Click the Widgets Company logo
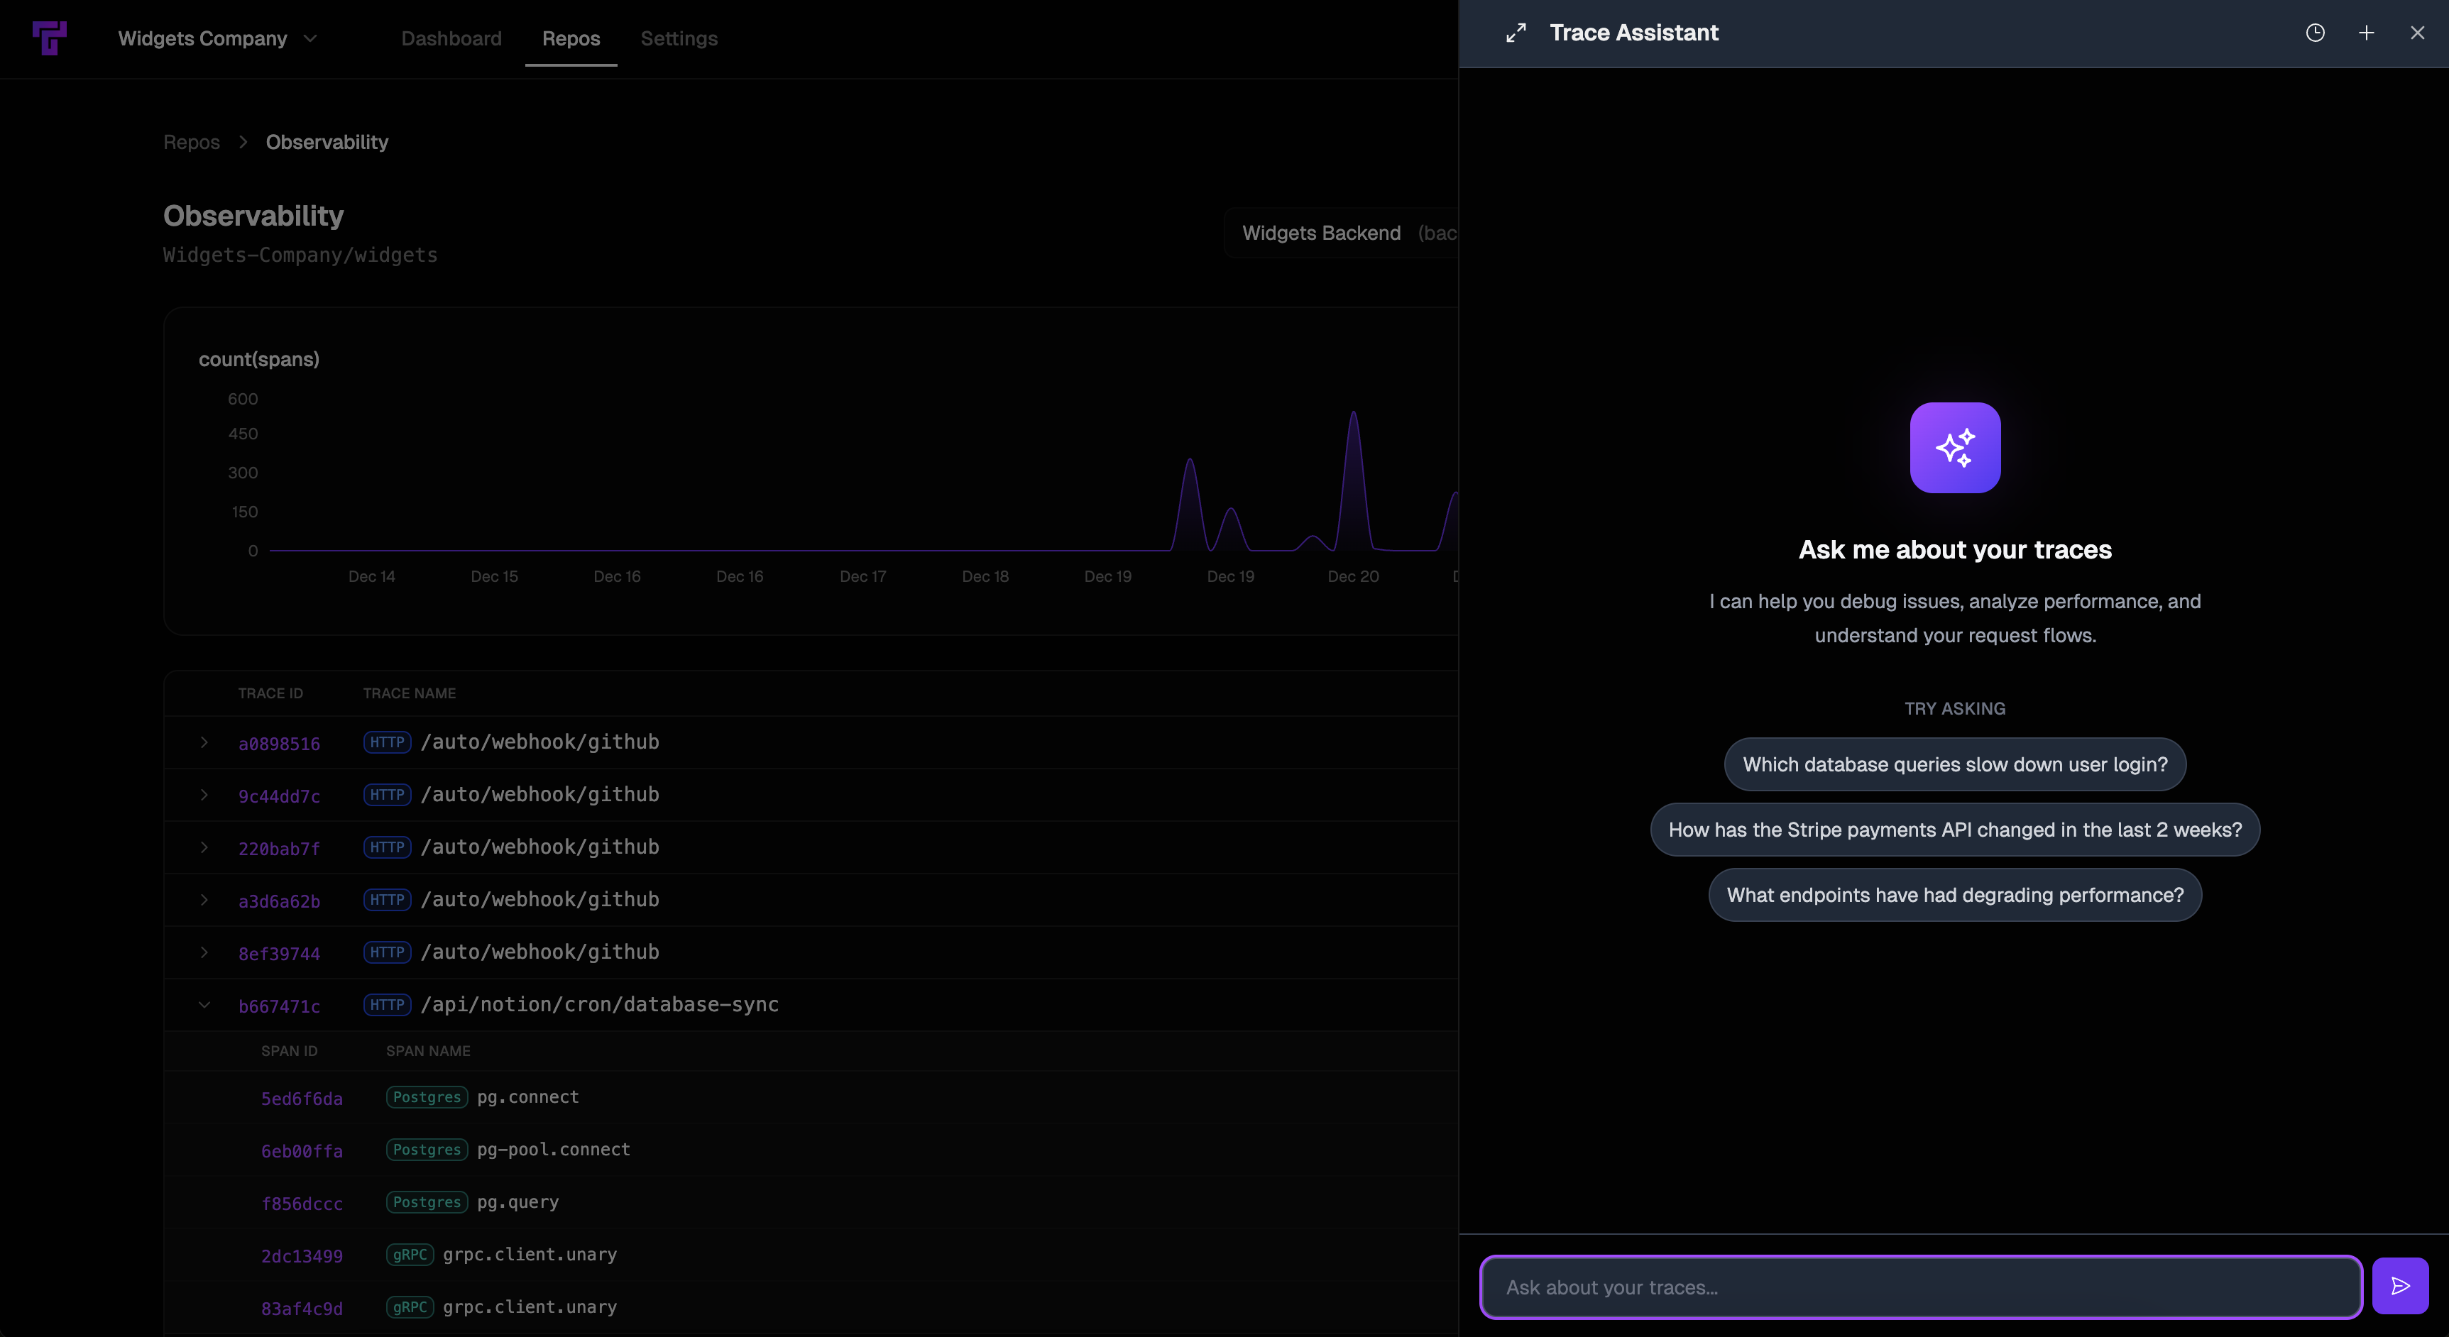Screen dimensions: 2449x1337 [51, 38]
